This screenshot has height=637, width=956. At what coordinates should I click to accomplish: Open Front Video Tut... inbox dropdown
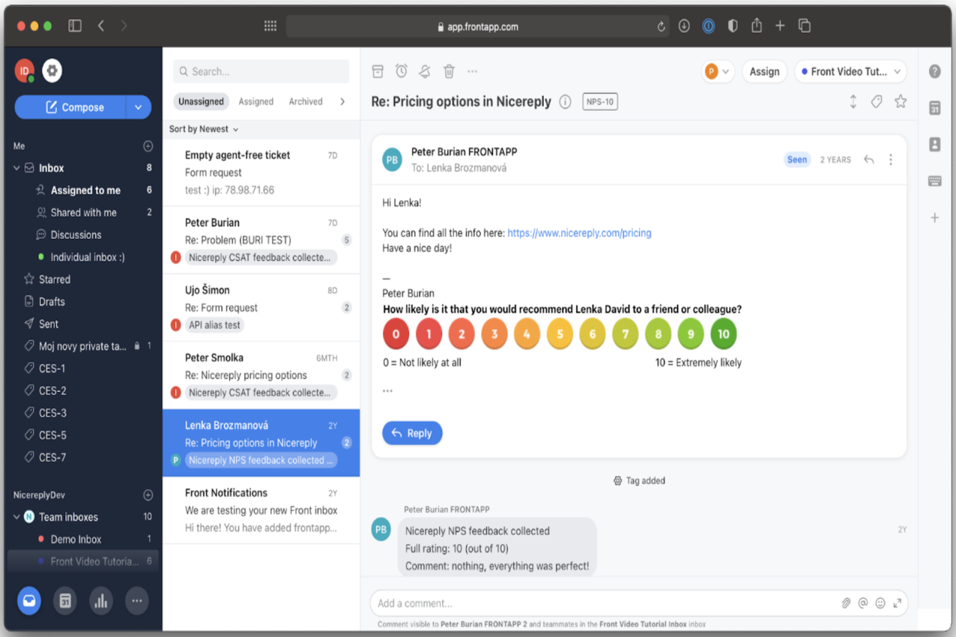(850, 72)
